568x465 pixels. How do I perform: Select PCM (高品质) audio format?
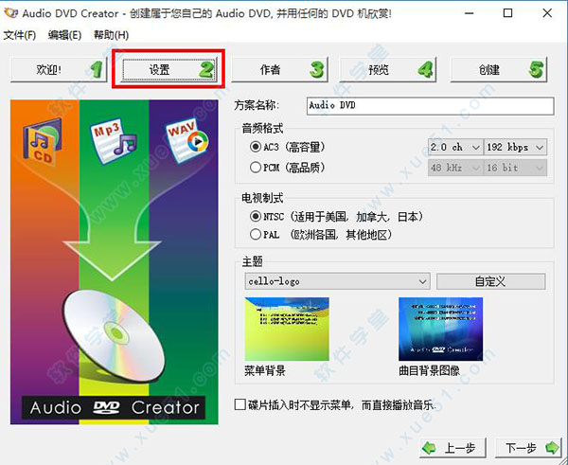[x=256, y=168]
